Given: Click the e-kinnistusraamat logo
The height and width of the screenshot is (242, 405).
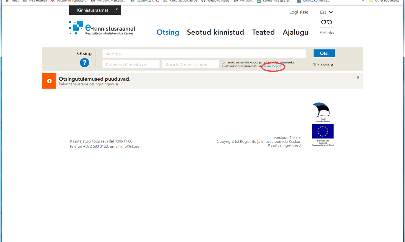Looking at the screenshot, I should [102, 28].
